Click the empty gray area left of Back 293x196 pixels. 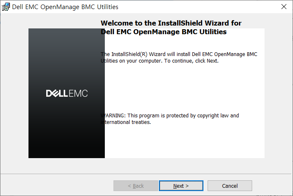coord(56,186)
